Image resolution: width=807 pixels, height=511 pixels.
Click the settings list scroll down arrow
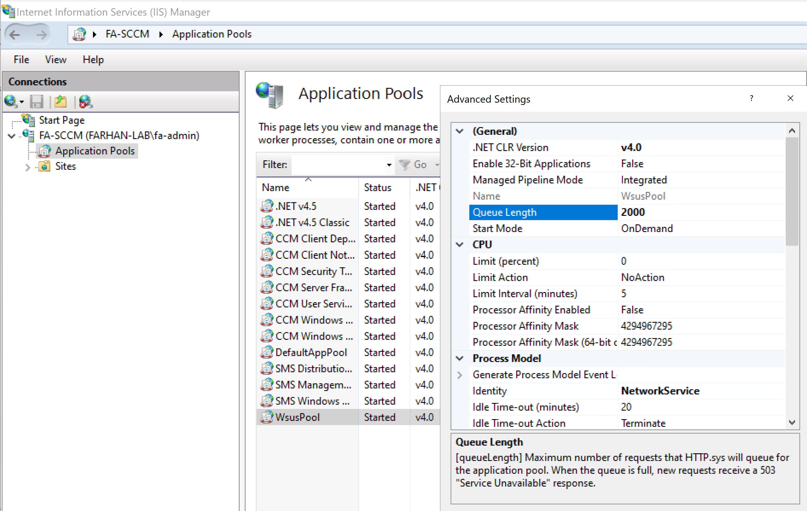point(792,423)
